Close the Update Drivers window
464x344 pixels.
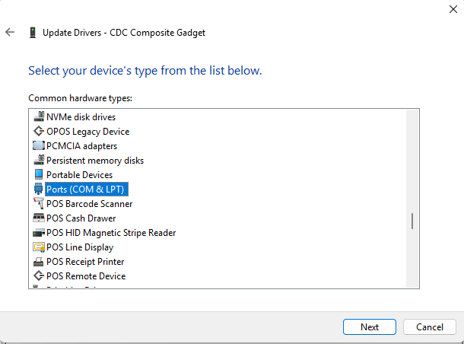[453, 10]
